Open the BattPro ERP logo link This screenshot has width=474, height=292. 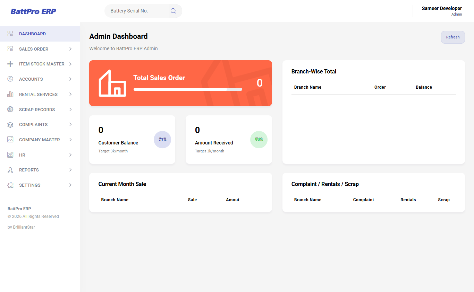point(33,11)
